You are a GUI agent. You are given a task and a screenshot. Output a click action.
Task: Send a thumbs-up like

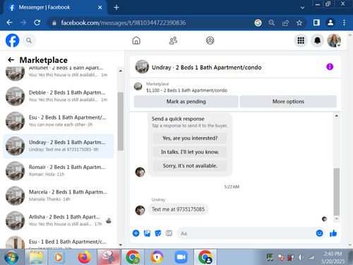tap(333, 233)
